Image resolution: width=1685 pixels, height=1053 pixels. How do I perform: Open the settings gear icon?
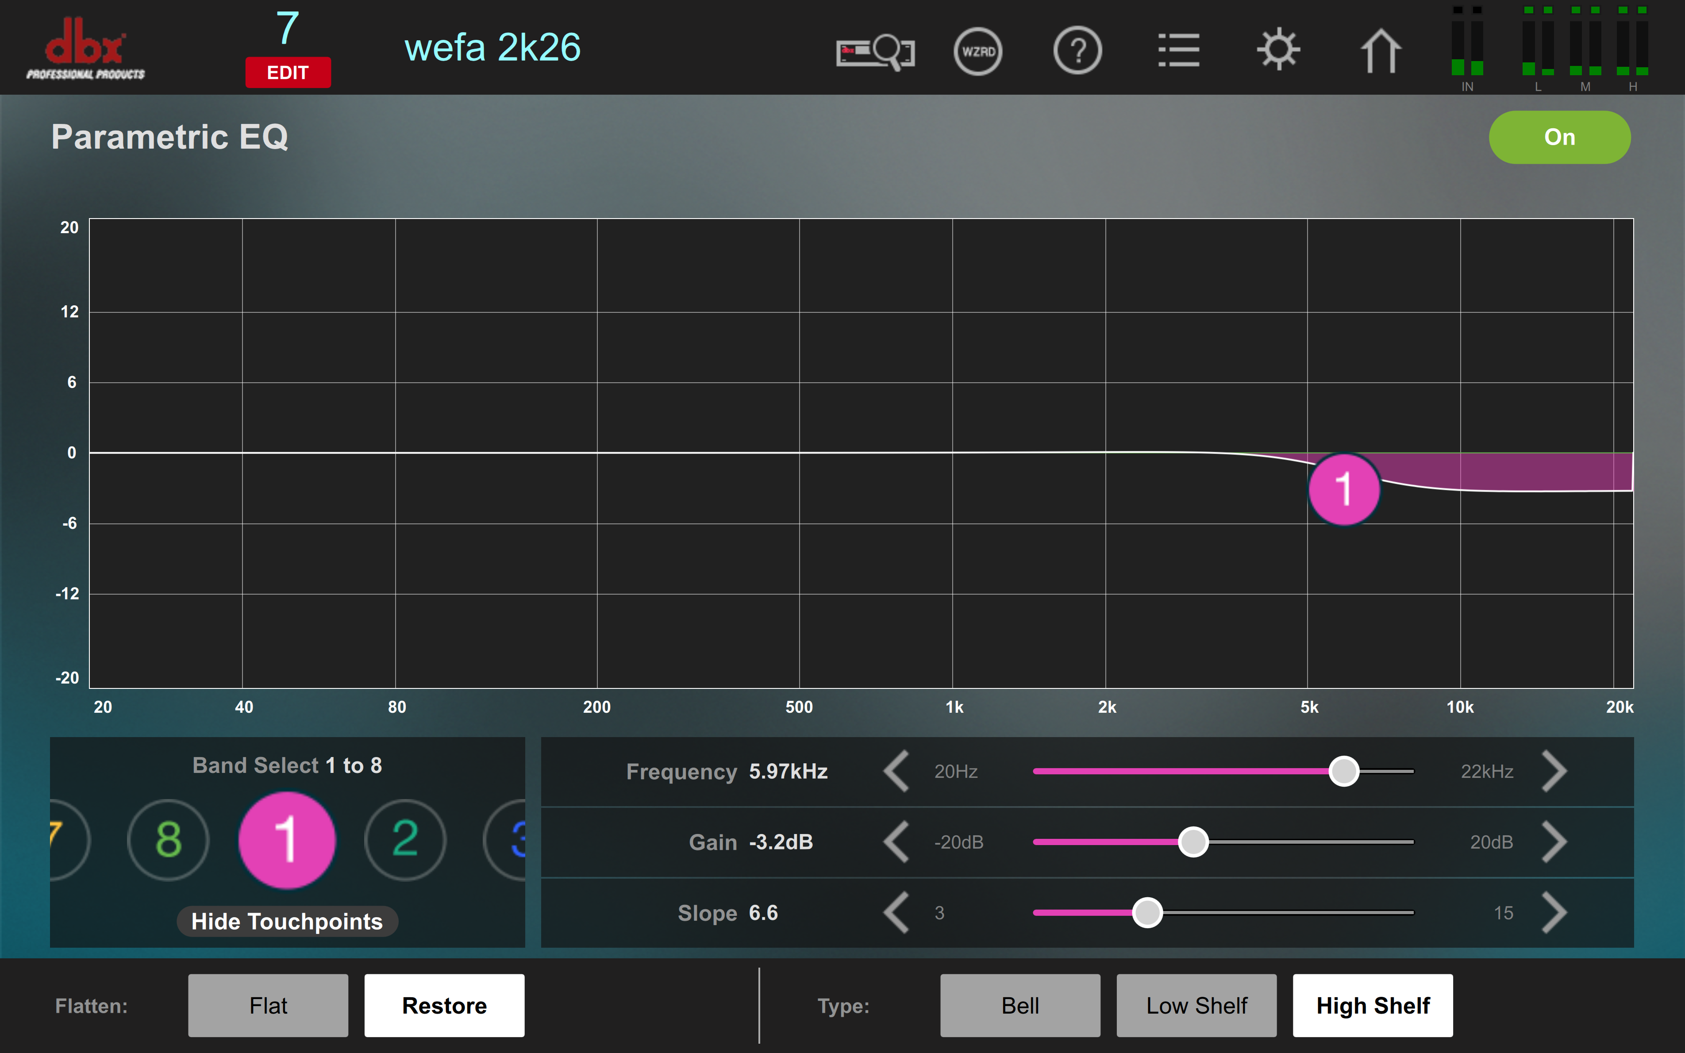(1278, 50)
